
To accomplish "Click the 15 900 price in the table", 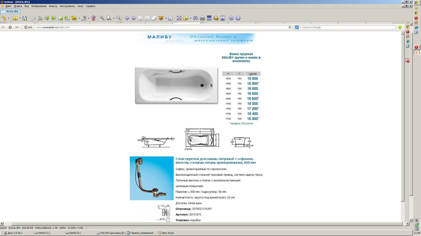I will [x=253, y=79].
